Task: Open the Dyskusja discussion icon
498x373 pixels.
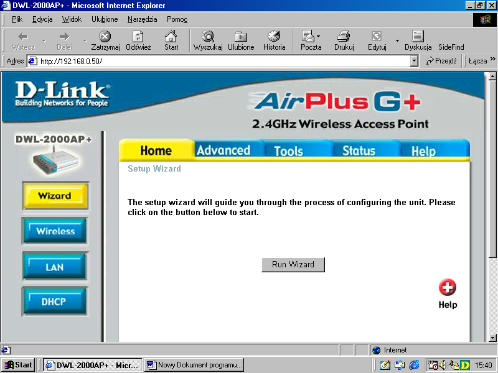Action: (418, 37)
